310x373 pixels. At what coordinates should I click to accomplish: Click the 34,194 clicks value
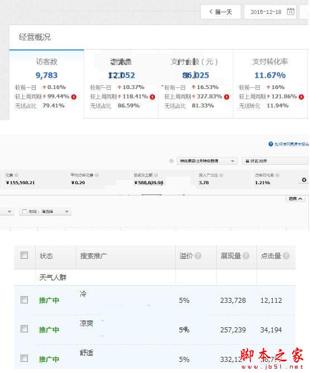tap(271, 330)
